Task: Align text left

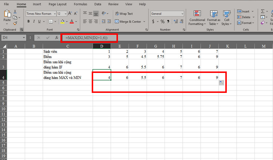Action: 85,21
